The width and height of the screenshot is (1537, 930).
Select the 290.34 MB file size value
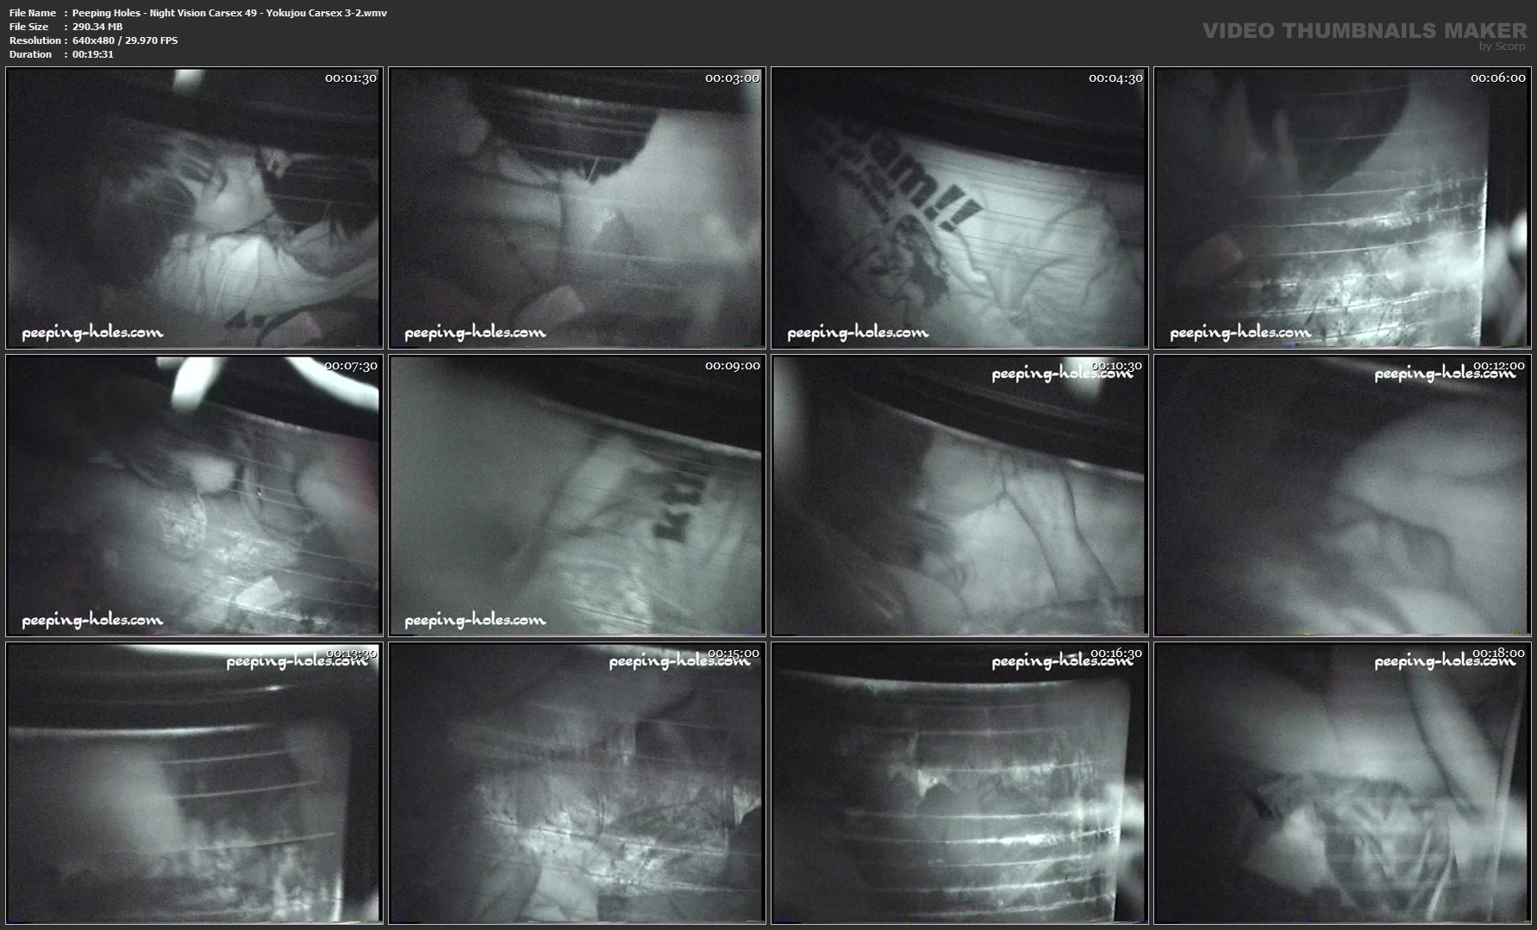tap(97, 27)
